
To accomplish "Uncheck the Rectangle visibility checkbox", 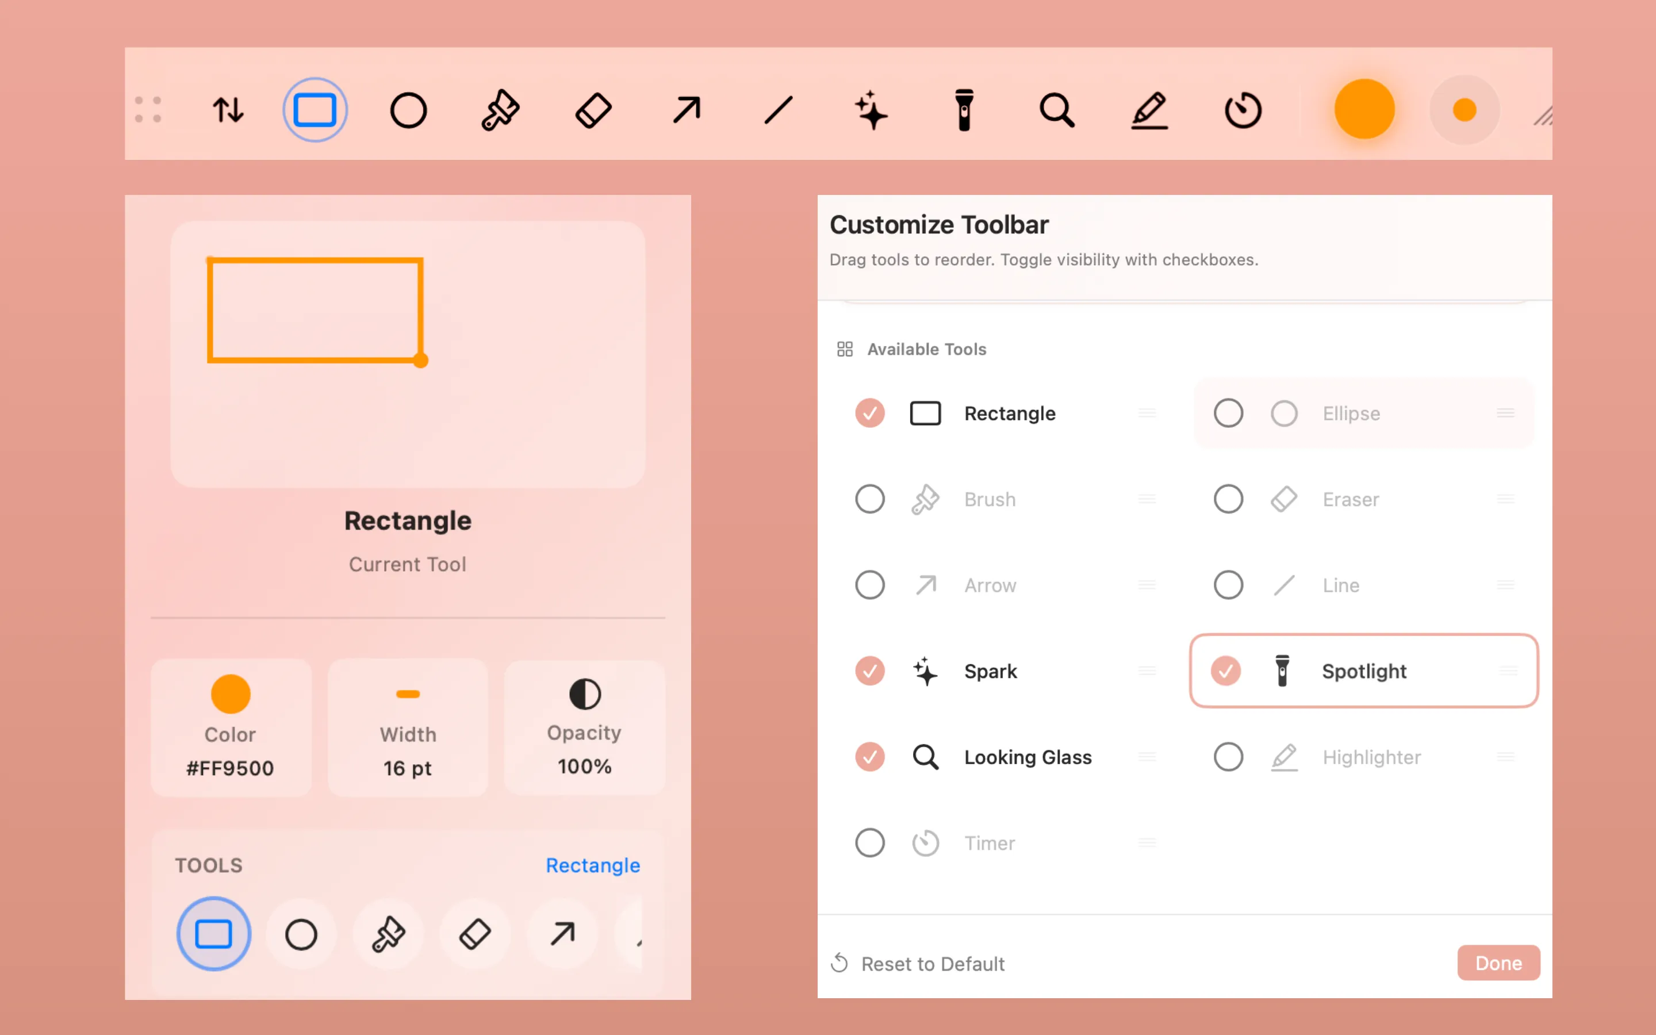I will pyautogui.click(x=870, y=413).
